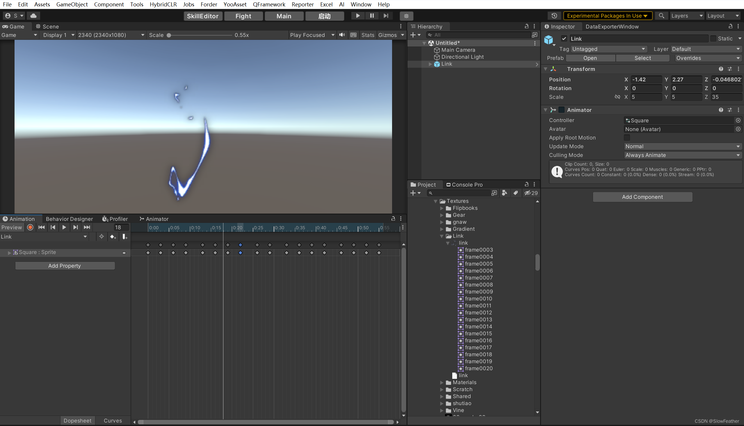Open the GameObject menu in menu bar

pyautogui.click(x=72, y=5)
